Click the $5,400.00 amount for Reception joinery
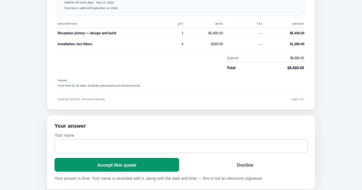This screenshot has height=190, width=362. click(x=297, y=33)
